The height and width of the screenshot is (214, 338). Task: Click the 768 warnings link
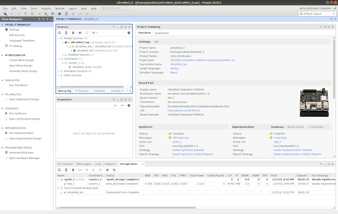coord(181,138)
